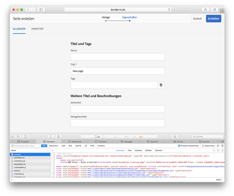Show the Titel detail tab
Image resolution: width=234 pixels, height=196 pixels.
coord(129,150)
